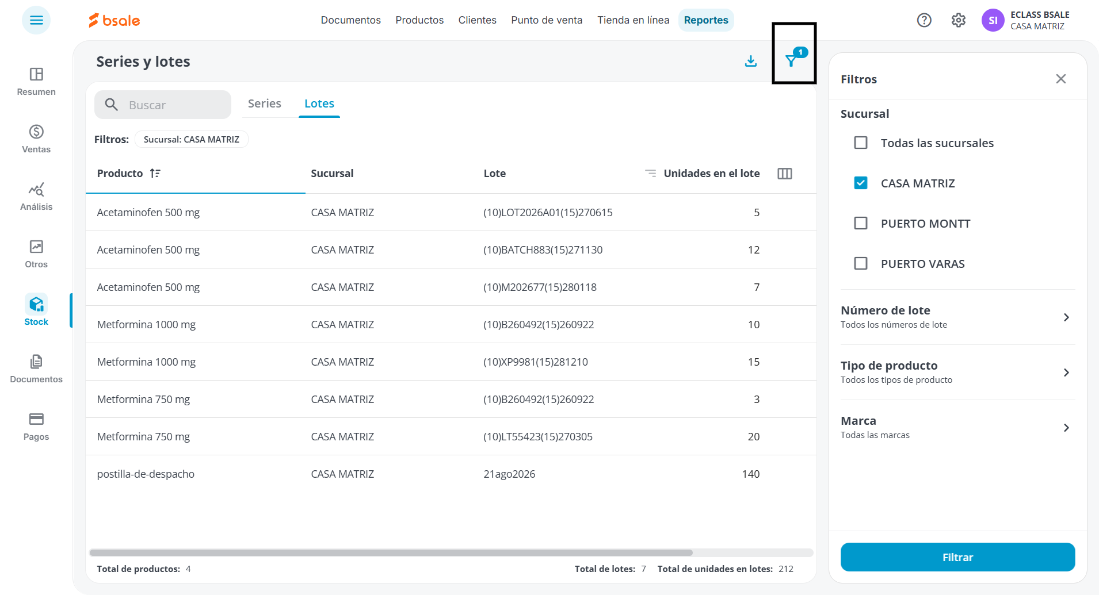The height and width of the screenshot is (595, 1099).
Task: Click the horizontal table scrollbar
Action: [391, 552]
